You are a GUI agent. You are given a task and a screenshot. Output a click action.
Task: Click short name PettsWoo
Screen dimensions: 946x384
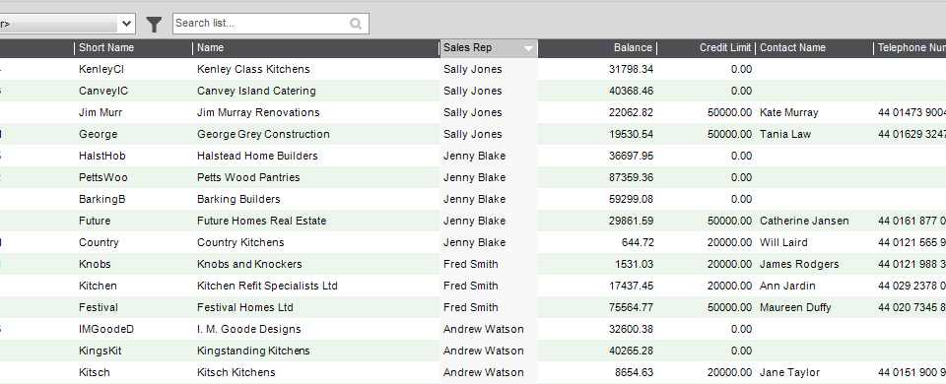click(103, 178)
